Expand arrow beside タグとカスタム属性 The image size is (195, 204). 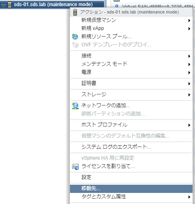coord(189,197)
